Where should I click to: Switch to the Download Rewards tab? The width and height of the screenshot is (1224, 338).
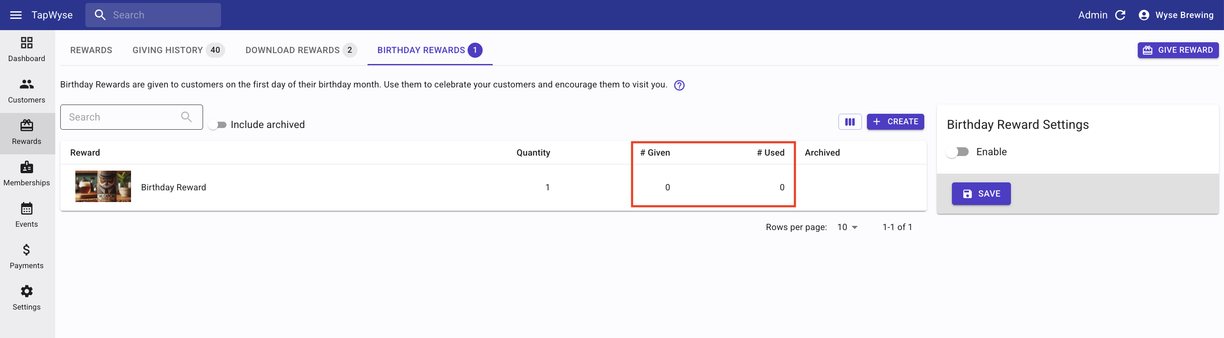pyautogui.click(x=300, y=50)
